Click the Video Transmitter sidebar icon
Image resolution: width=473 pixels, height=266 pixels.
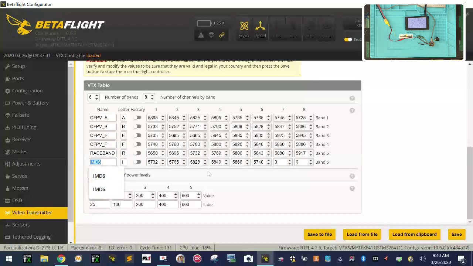tap(8, 213)
